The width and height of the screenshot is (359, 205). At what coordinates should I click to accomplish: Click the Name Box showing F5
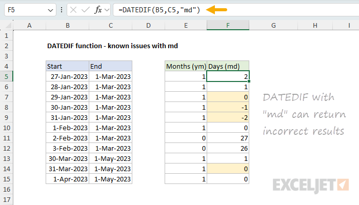coord(30,10)
